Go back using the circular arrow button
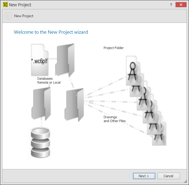 (8, 16)
